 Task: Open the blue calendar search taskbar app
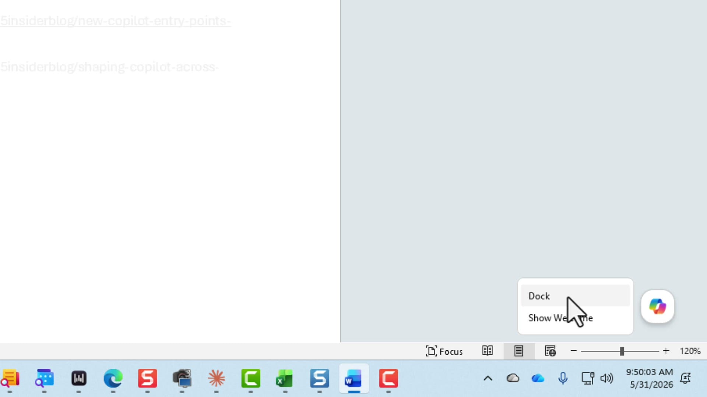coord(44,379)
